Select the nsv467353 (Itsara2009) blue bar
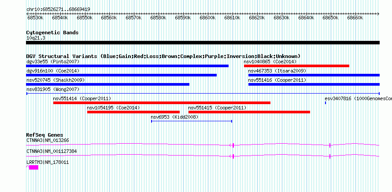This screenshot has width=392, height=192. [x=314, y=75]
